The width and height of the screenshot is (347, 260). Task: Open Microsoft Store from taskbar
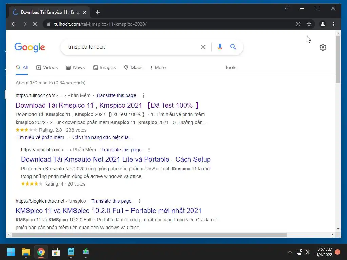coord(56,252)
